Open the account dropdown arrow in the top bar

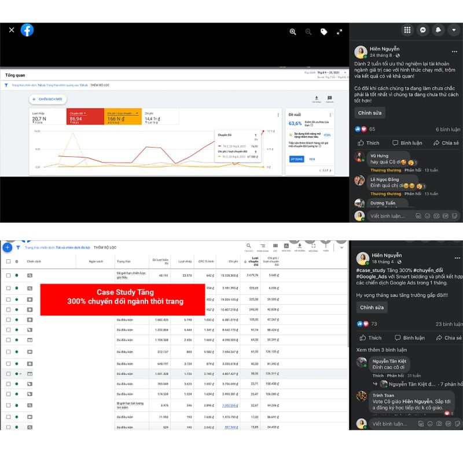[454, 30]
